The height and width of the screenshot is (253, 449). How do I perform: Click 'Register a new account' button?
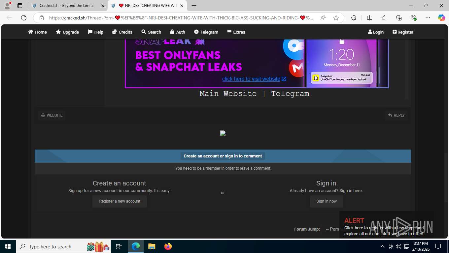(120, 201)
